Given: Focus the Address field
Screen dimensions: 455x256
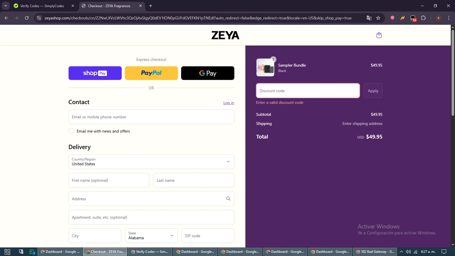Looking at the screenshot, I should (151, 199).
